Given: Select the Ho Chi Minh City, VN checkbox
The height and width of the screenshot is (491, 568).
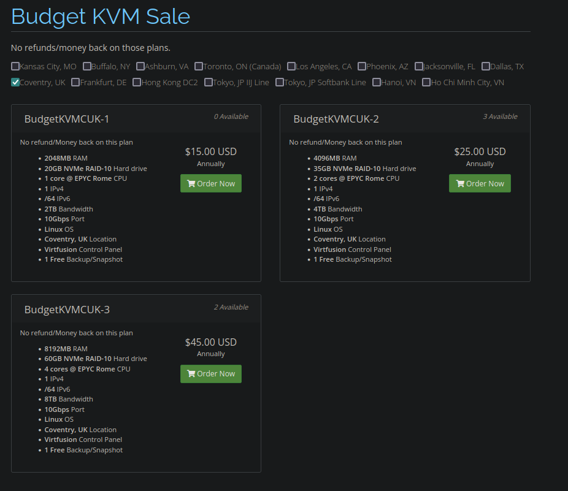Looking at the screenshot, I should tap(426, 82).
